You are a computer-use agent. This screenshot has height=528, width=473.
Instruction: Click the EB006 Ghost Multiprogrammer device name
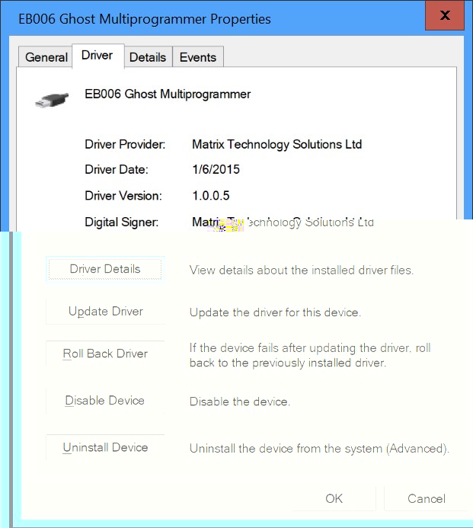pyautogui.click(x=168, y=94)
